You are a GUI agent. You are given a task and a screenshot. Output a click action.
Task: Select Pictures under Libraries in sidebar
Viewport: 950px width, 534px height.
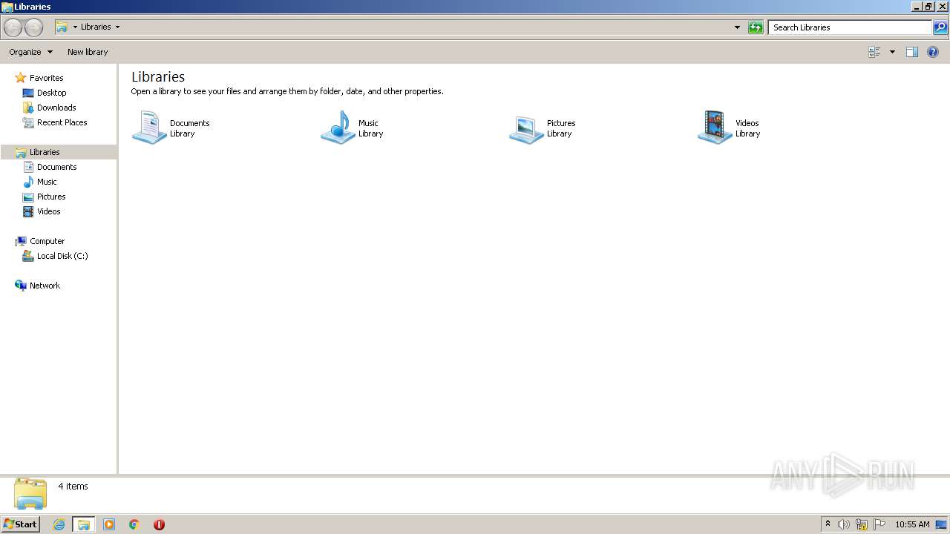pyautogui.click(x=51, y=197)
